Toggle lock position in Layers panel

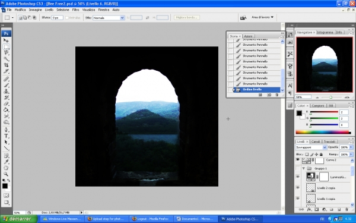click(x=316, y=154)
